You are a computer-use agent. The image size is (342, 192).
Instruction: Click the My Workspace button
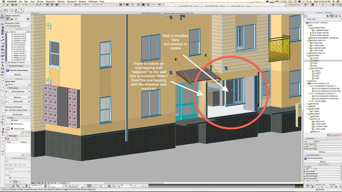tap(18, 114)
